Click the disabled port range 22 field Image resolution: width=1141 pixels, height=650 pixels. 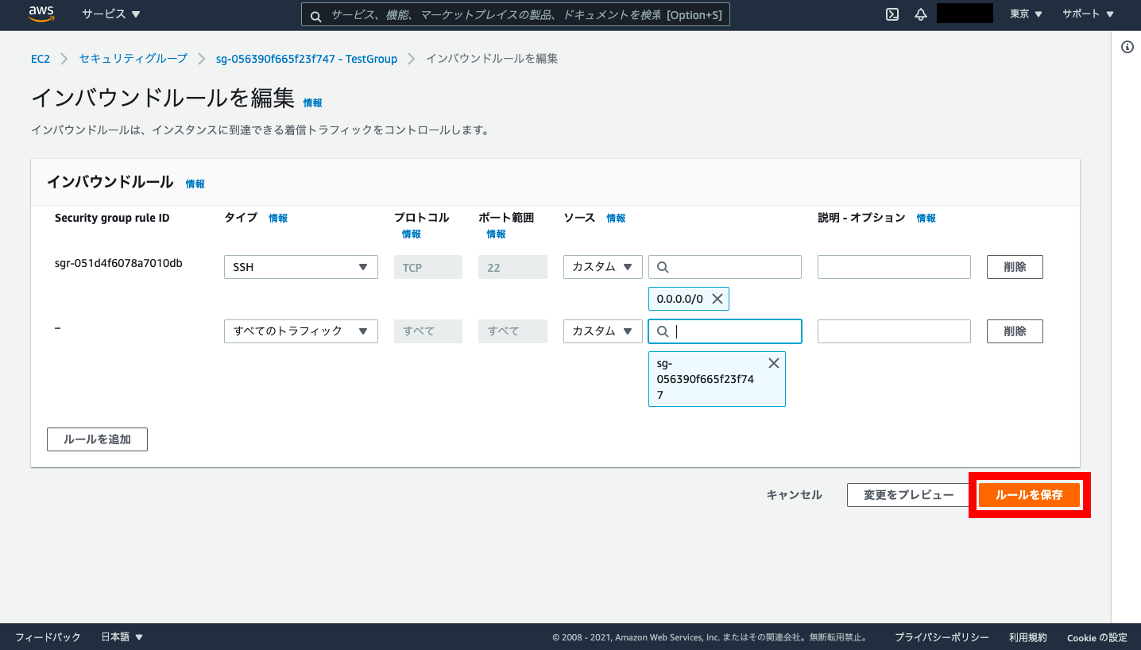(x=512, y=267)
